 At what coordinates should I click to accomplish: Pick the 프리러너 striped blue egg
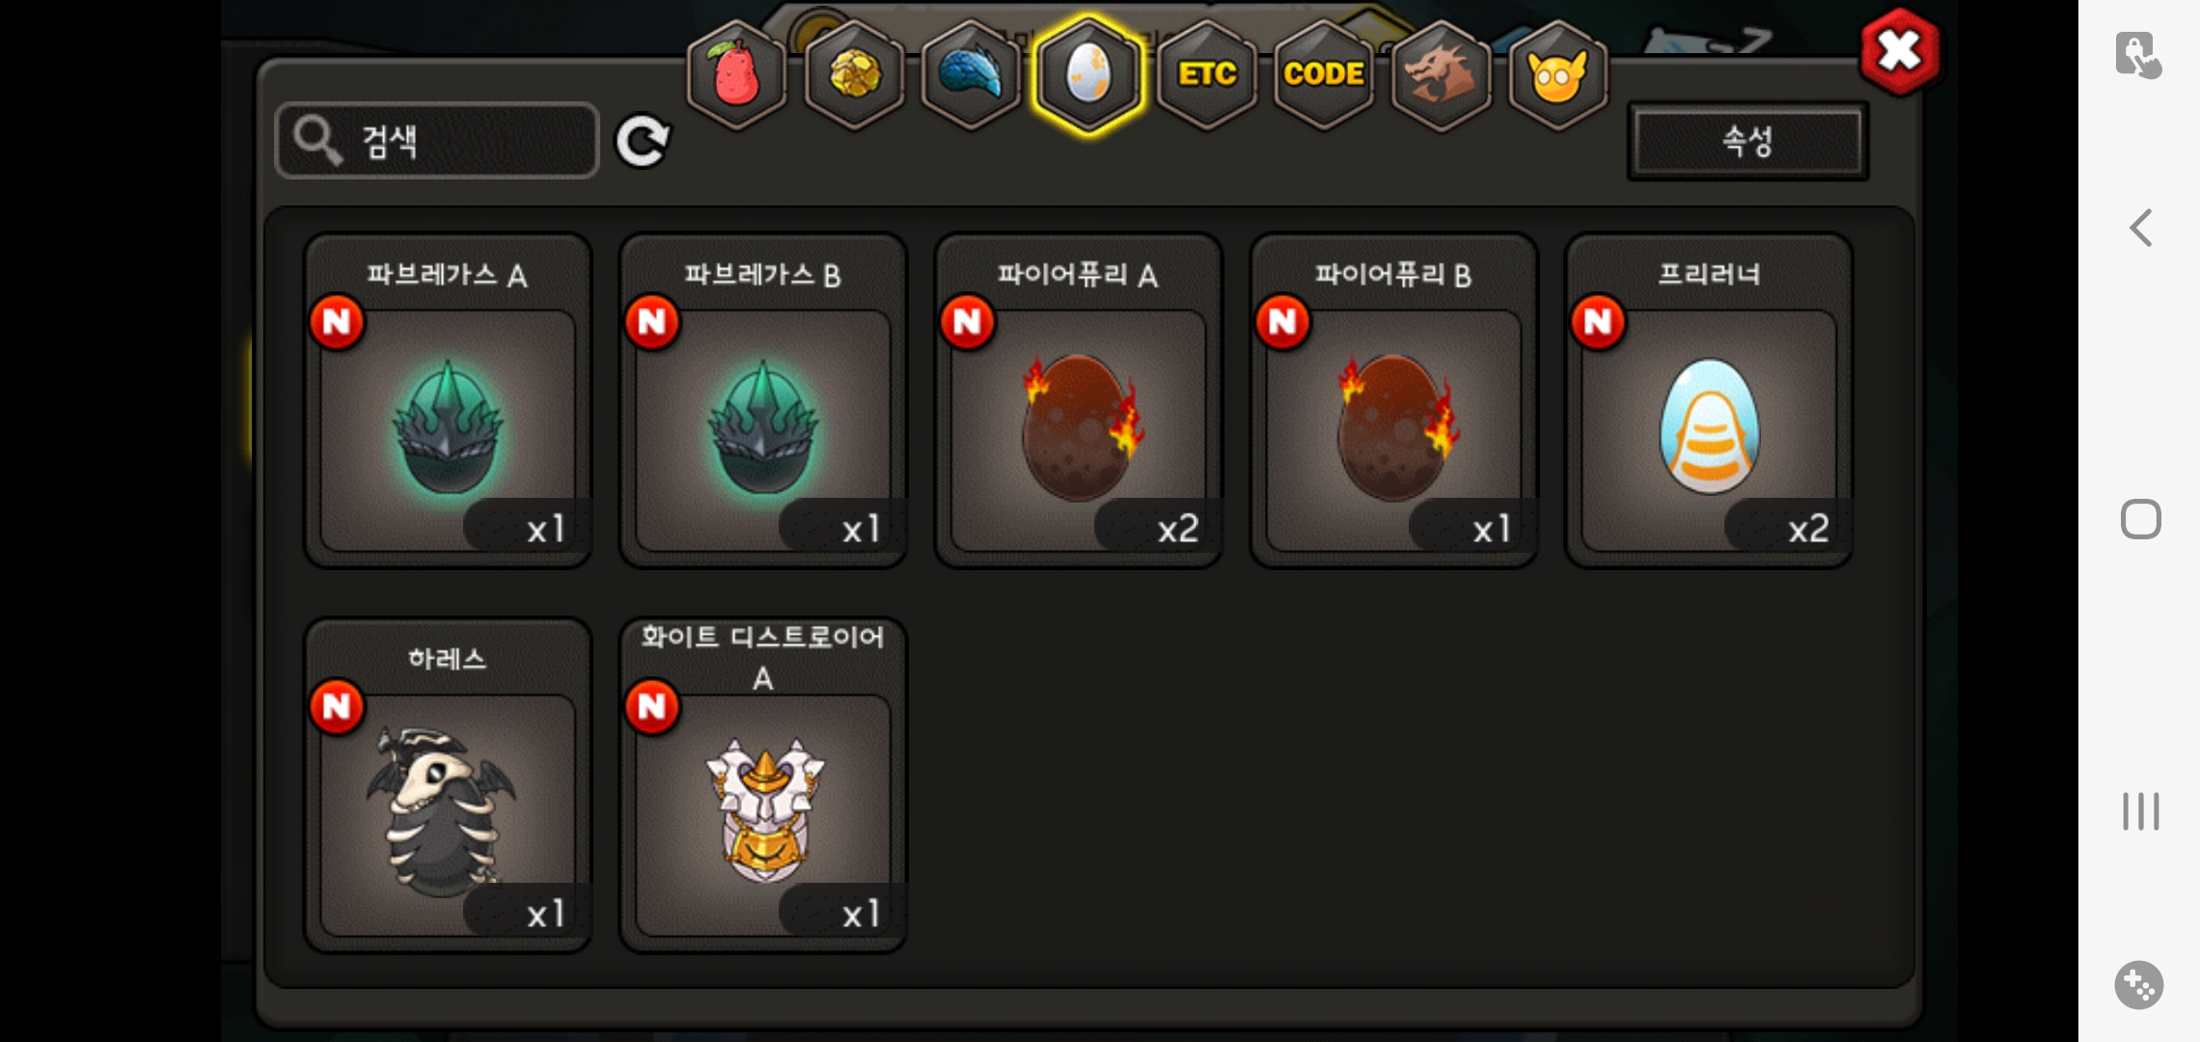[x=1709, y=400]
